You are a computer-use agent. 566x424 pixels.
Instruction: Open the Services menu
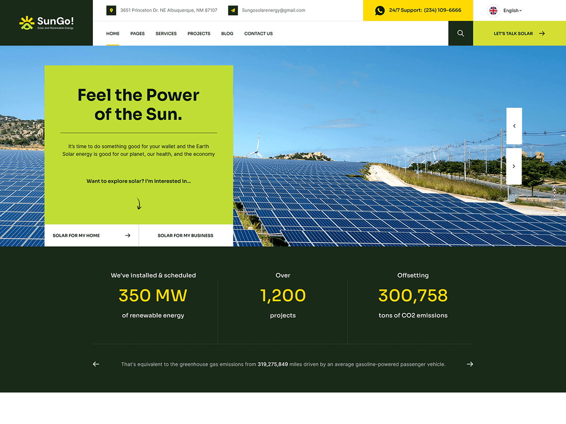[166, 33]
